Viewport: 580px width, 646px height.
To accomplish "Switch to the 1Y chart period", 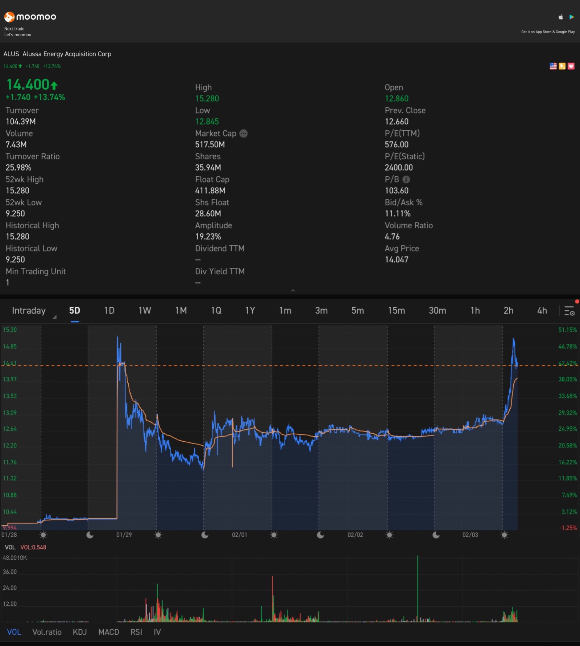I will 250,311.
